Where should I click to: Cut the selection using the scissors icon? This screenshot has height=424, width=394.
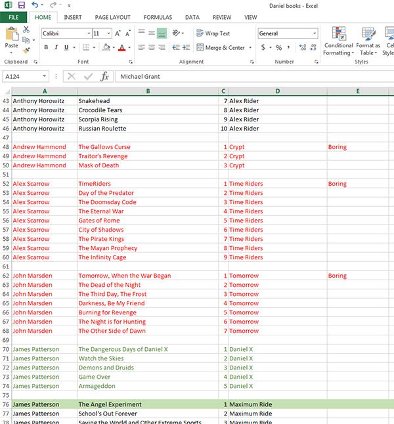pos(26,29)
